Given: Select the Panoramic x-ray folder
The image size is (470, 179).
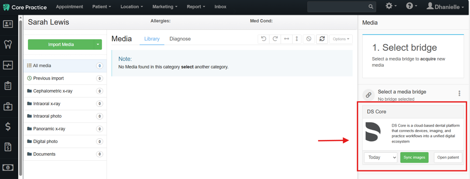Looking at the screenshot, I should coord(65,129).
